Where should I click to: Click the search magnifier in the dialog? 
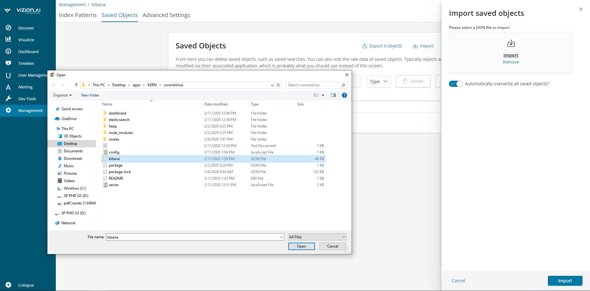[343, 85]
